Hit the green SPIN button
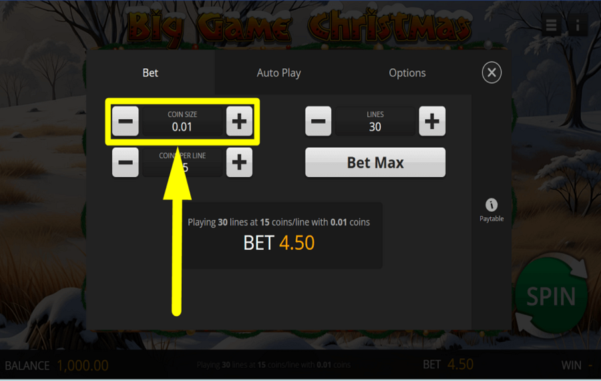 pos(551,296)
